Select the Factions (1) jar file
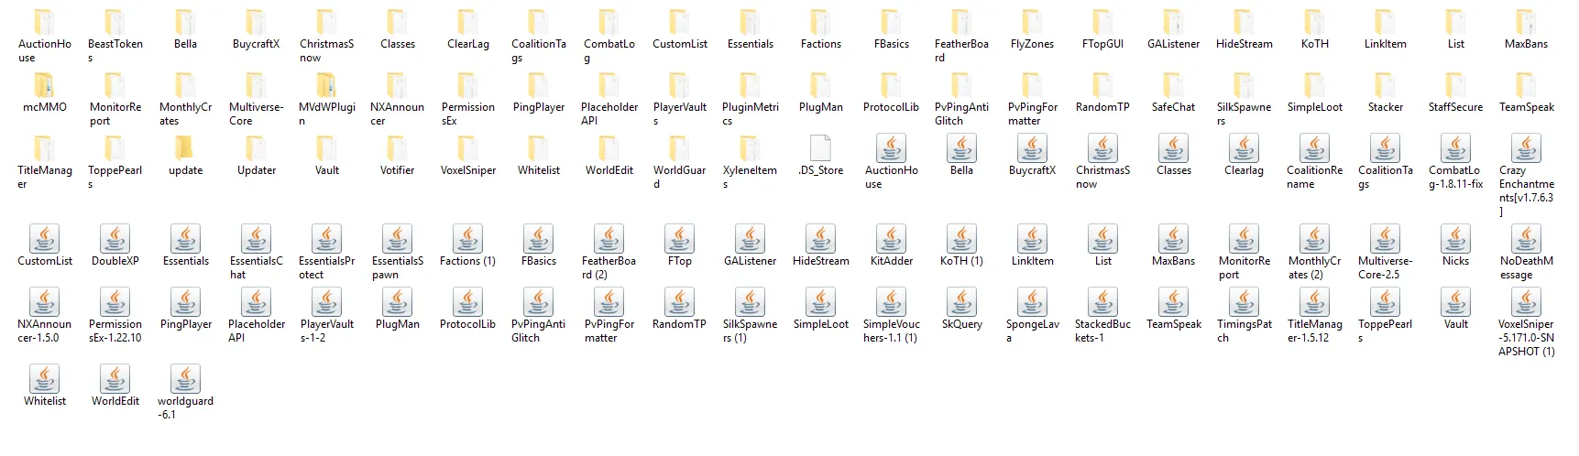1579x456 pixels. [467, 246]
